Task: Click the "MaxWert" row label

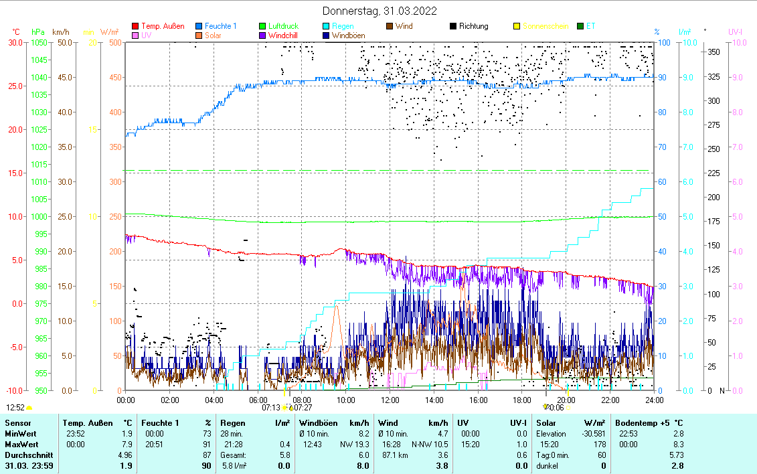Action: (x=21, y=445)
